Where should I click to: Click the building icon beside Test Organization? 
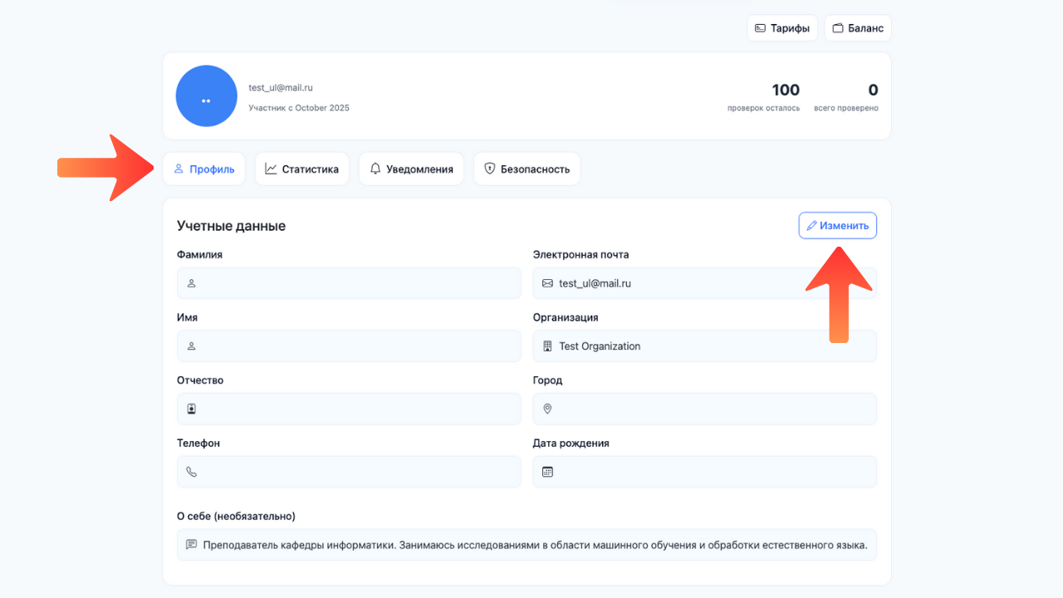[547, 346]
